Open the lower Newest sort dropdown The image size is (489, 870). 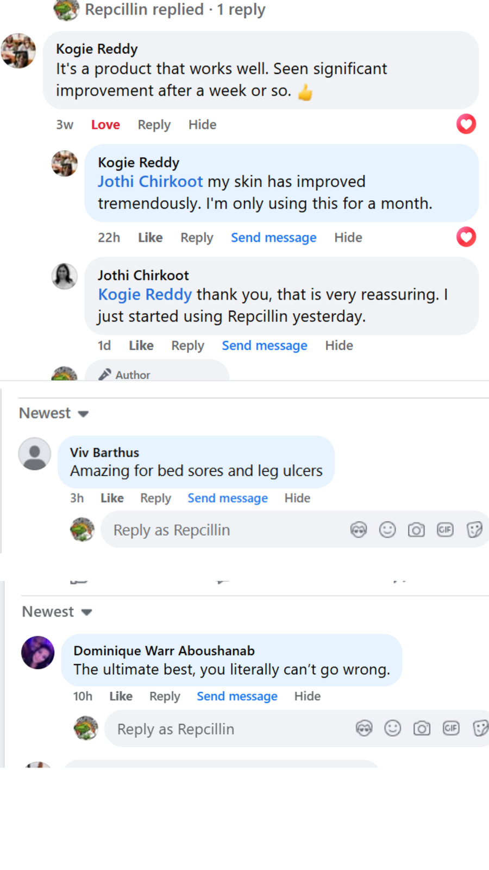[57, 611]
